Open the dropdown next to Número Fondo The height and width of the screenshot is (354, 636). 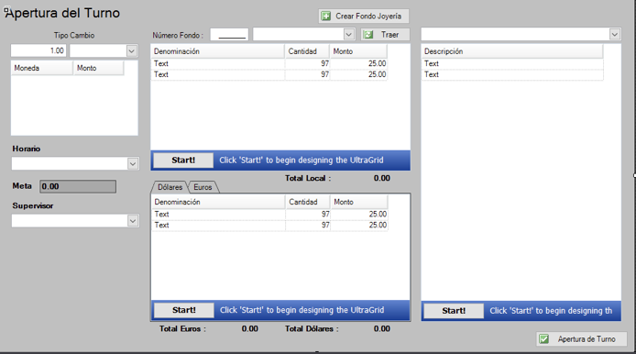click(349, 35)
